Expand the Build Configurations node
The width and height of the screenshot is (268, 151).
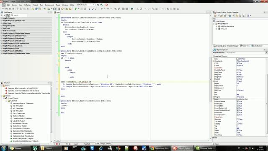216,26
